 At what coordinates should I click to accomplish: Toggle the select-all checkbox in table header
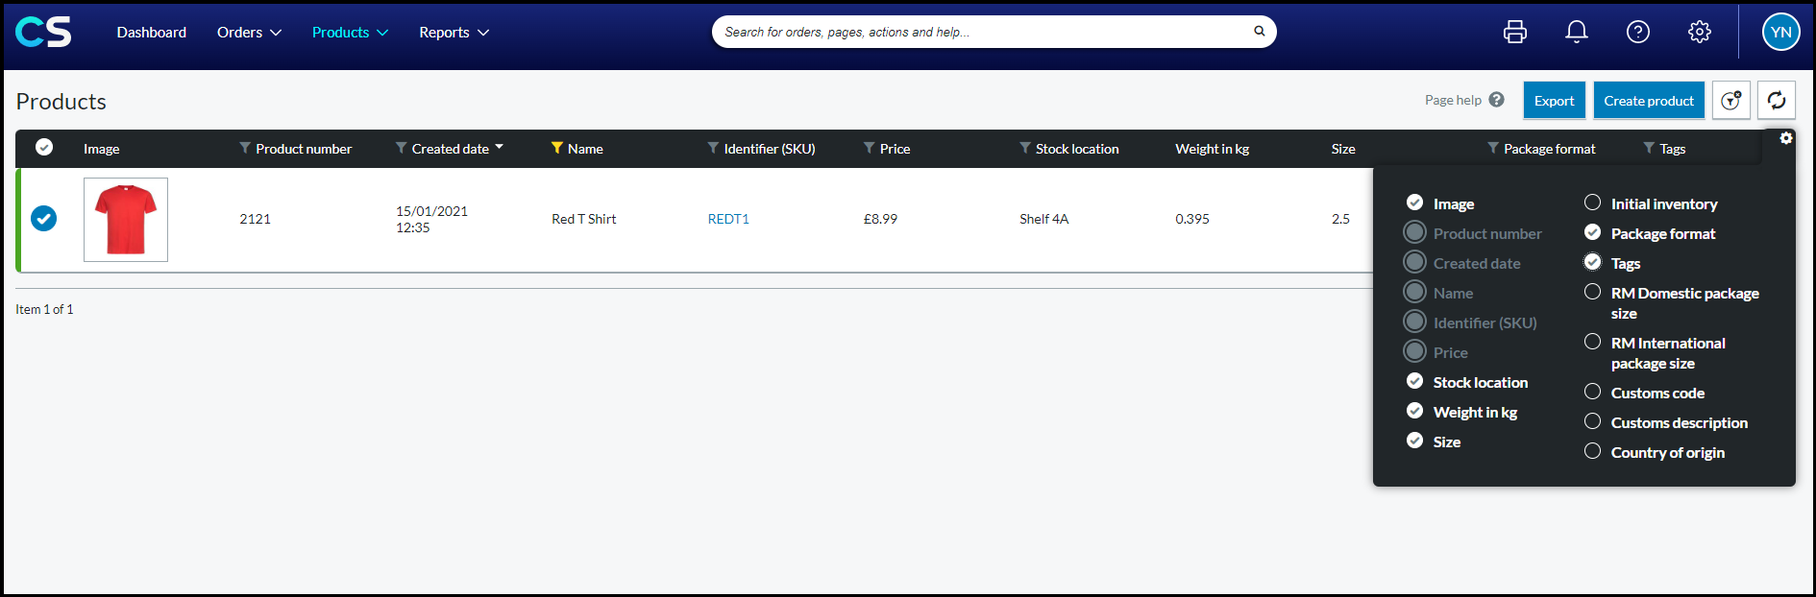coord(44,147)
